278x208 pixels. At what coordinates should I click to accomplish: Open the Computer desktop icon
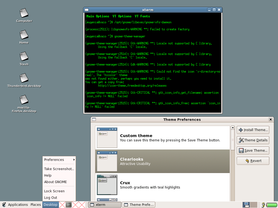[x=24, y=13]
